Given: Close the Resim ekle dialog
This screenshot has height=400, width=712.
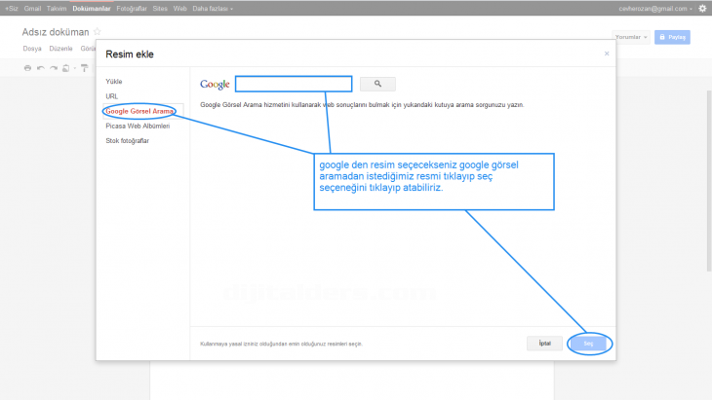Looking at the screenshot, I should [x=607, y=54].
